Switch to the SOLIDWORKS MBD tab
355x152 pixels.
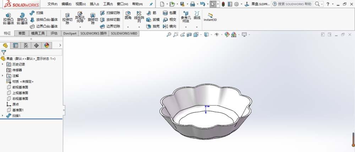tap(124, 33)
